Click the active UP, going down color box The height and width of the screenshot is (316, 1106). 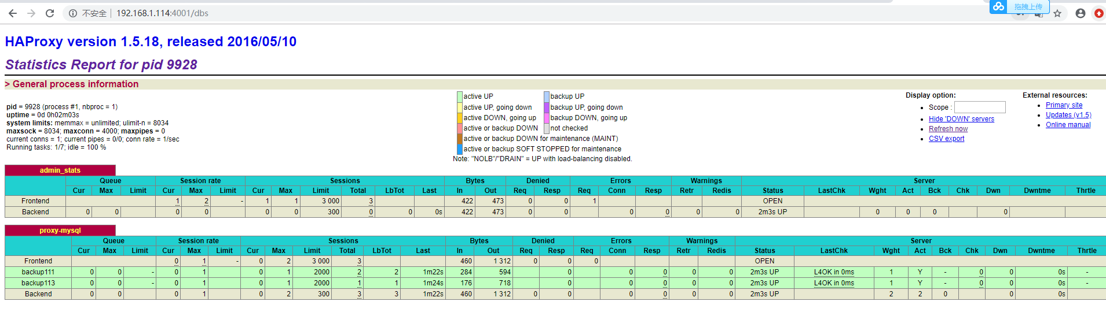tap(460, 107)
